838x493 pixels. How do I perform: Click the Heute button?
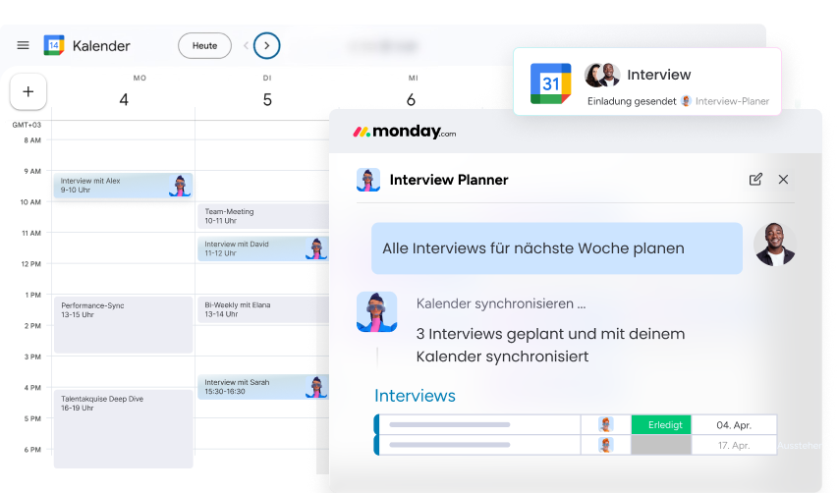(204, 46)
